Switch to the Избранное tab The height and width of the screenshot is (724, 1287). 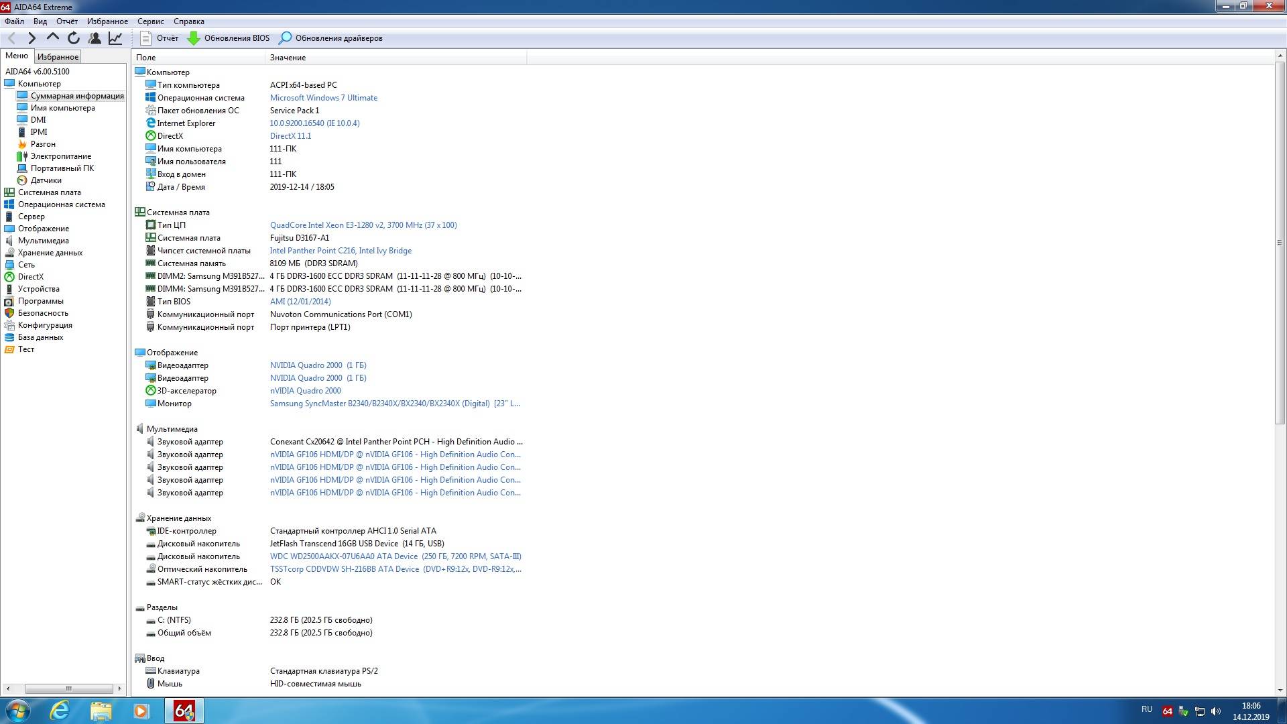coord(58,57)
